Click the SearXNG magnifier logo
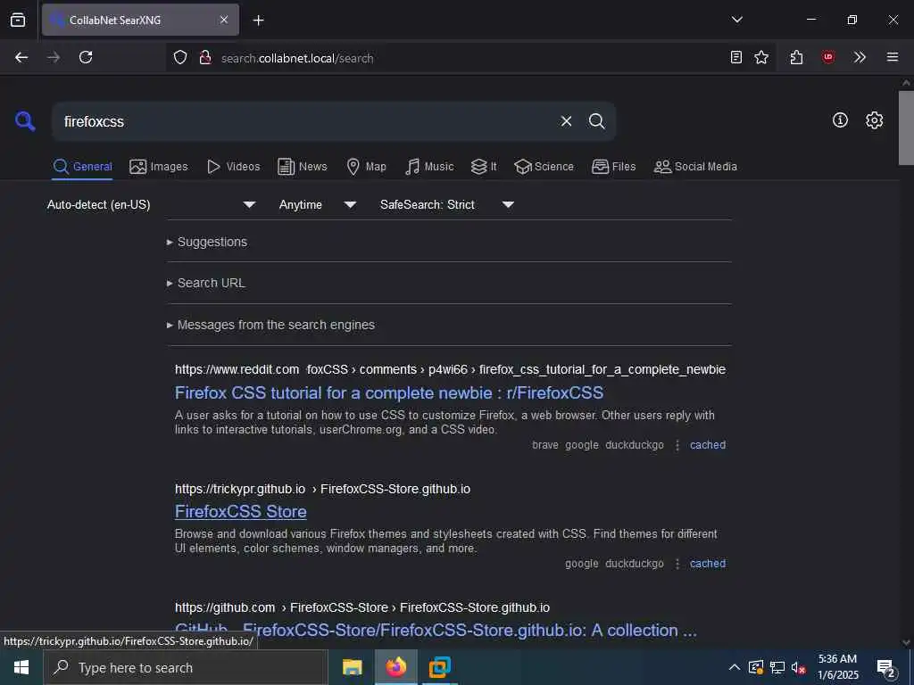 tap(25, 121)
